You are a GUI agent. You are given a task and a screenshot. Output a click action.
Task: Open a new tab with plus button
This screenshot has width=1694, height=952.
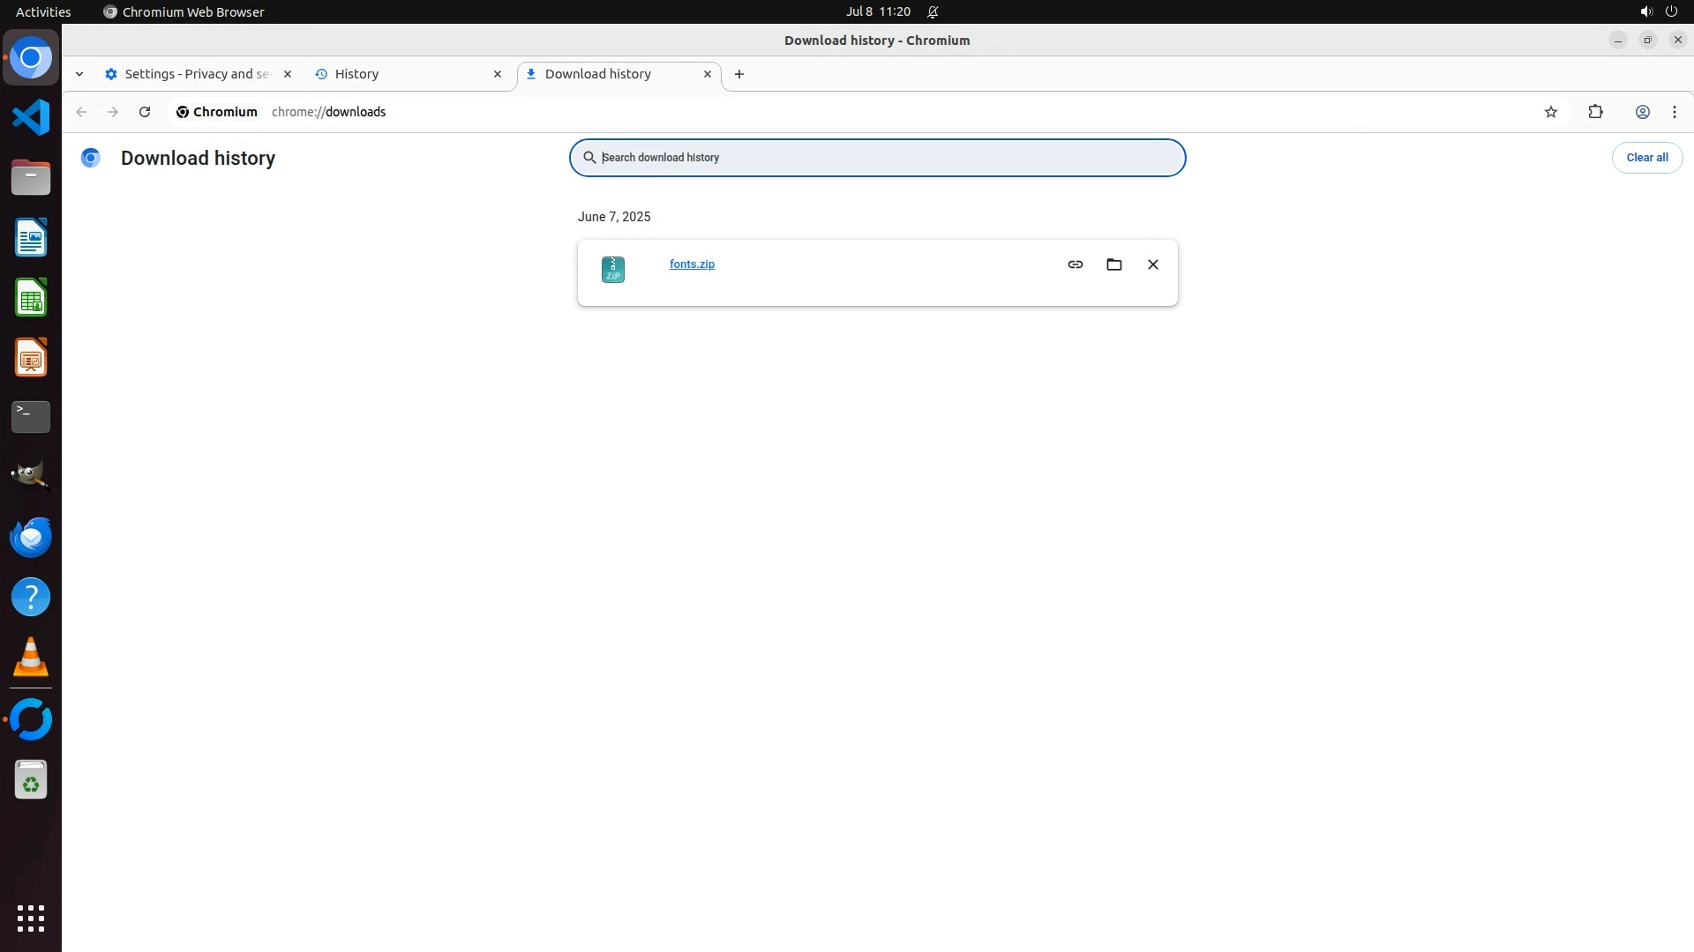coord(739,74)
